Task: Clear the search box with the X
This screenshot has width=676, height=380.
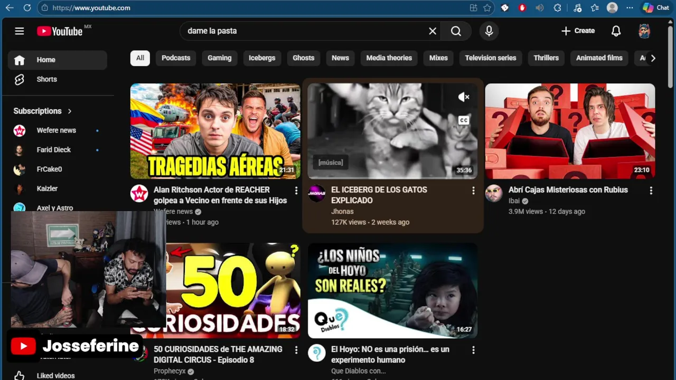Action: click(433, 31)
